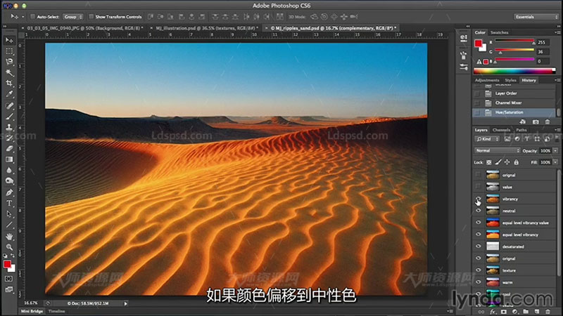Filter layers by pixel layers
Viewport: 563px width, 316px height.
pos(507,139)
